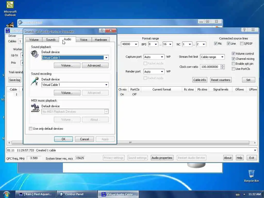This screenshot has width=264, height=198.
Task: Open the Render port Auto dropdown
Action: (162, 72)
